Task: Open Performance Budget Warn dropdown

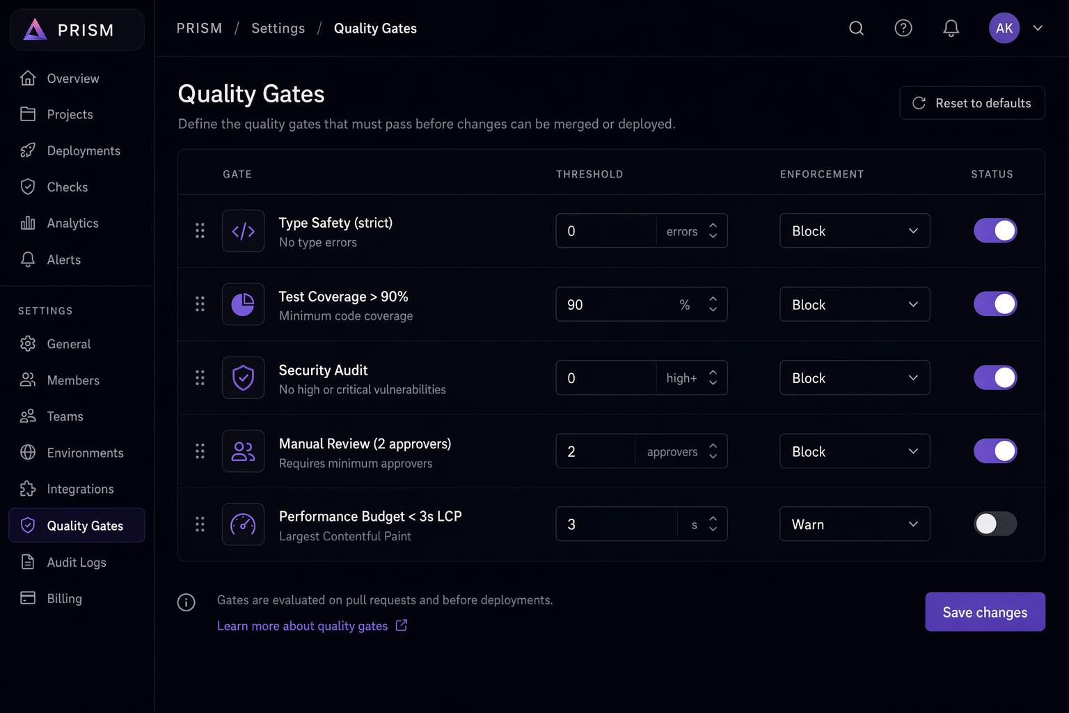Action: [855, 524]
